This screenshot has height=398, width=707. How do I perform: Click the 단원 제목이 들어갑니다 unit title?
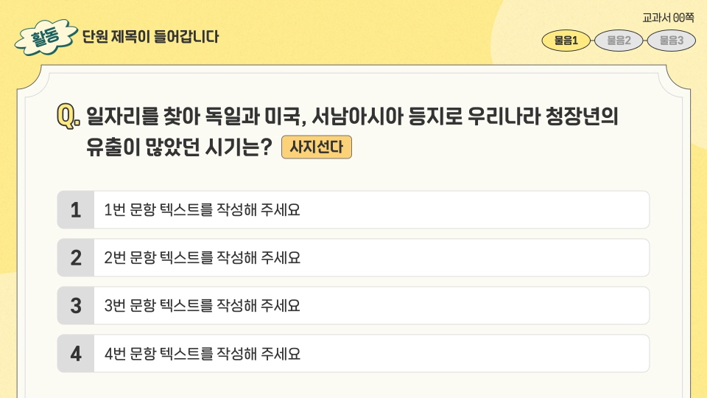[150, 37]
